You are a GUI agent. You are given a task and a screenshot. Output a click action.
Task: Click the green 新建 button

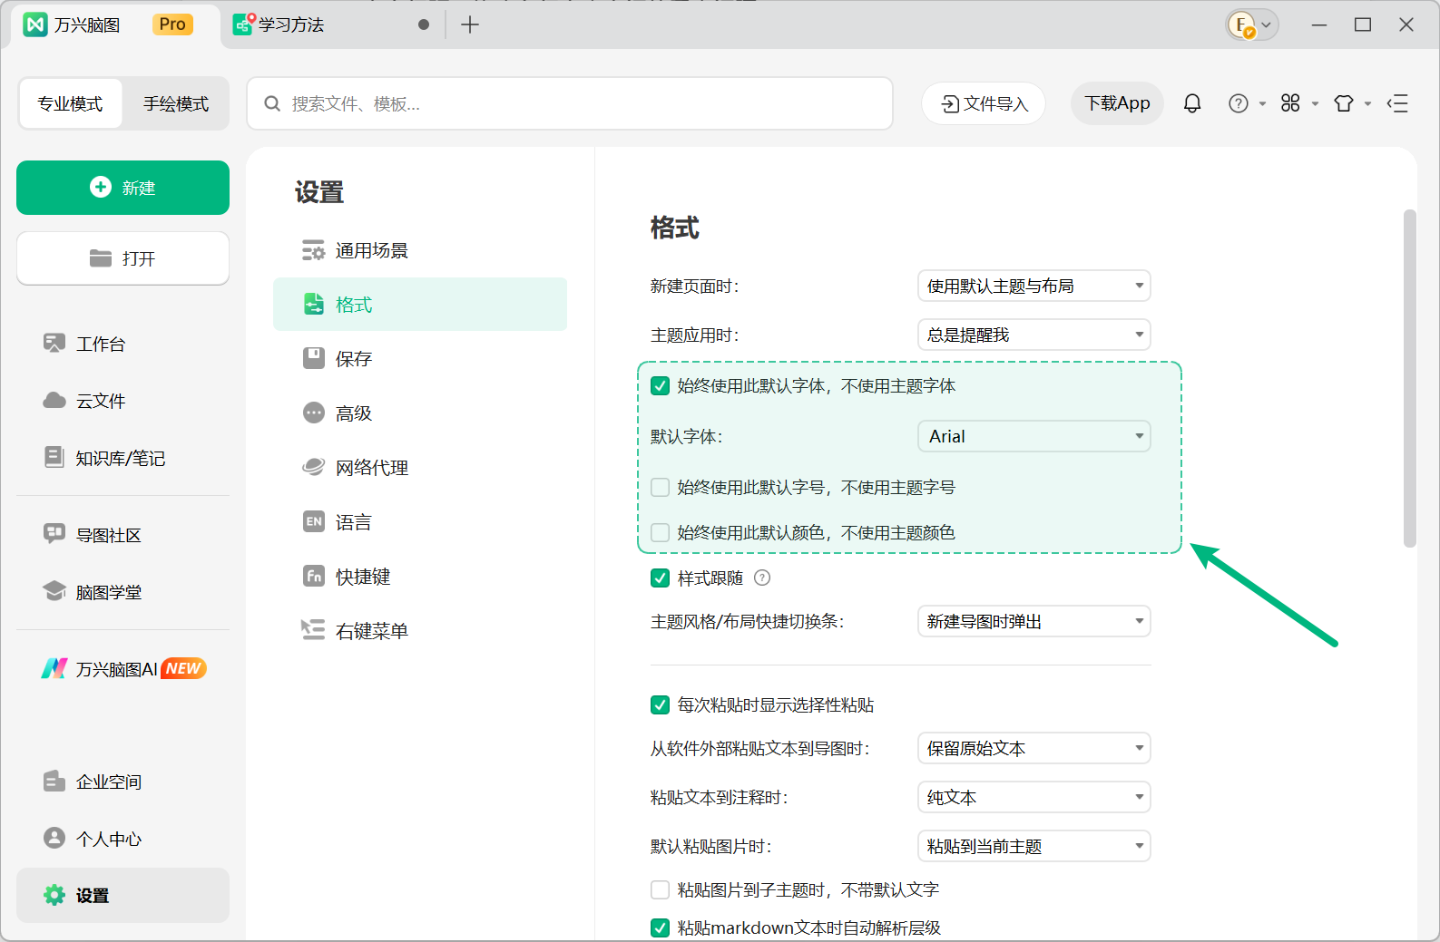coord(122,188)
